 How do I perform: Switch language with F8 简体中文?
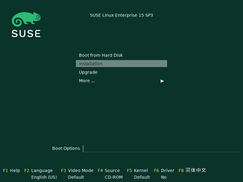click(x=192, y=170)
